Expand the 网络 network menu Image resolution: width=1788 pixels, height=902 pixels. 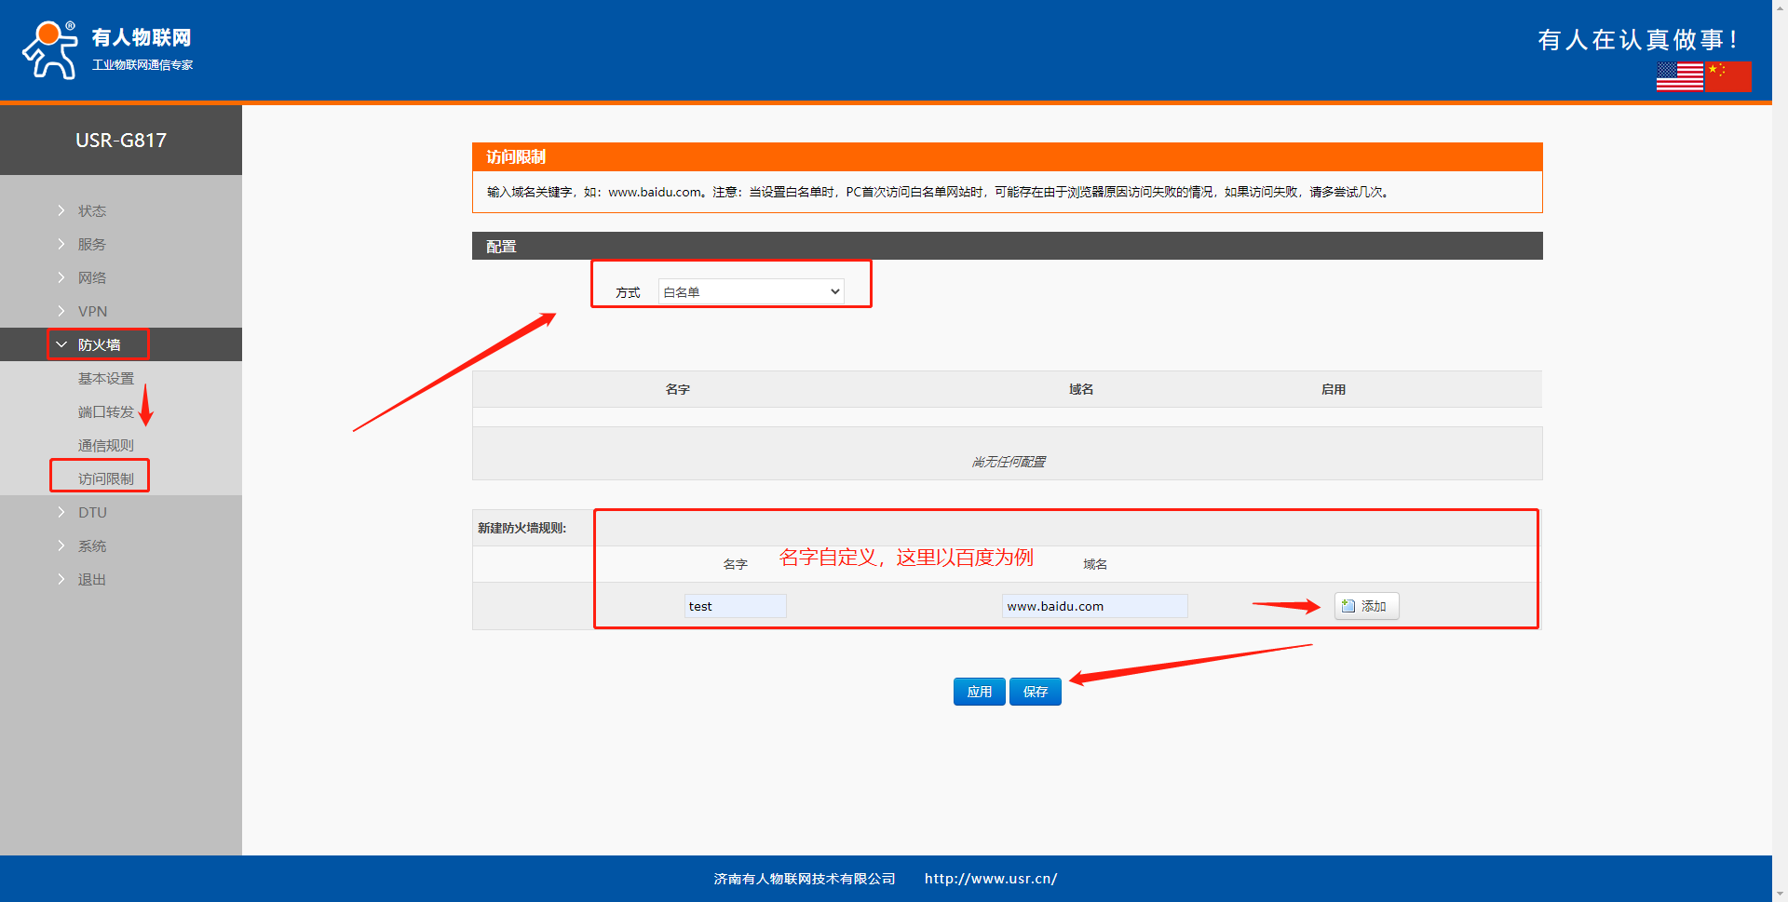tap(91, 278)
